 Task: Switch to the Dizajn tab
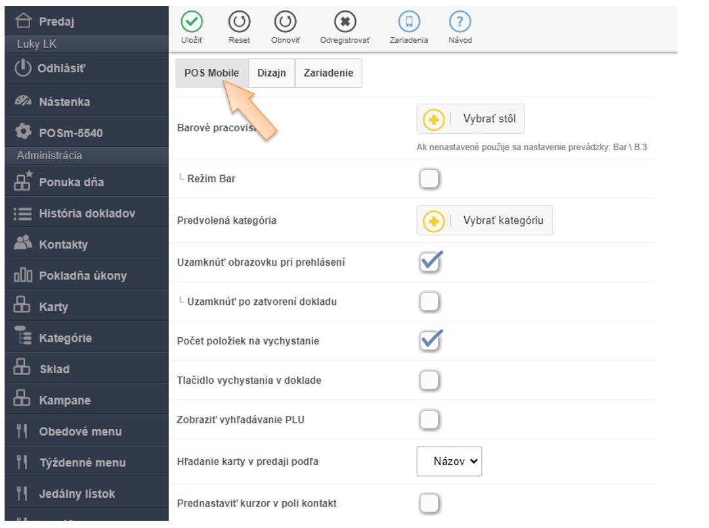click(x=272, y=73)
